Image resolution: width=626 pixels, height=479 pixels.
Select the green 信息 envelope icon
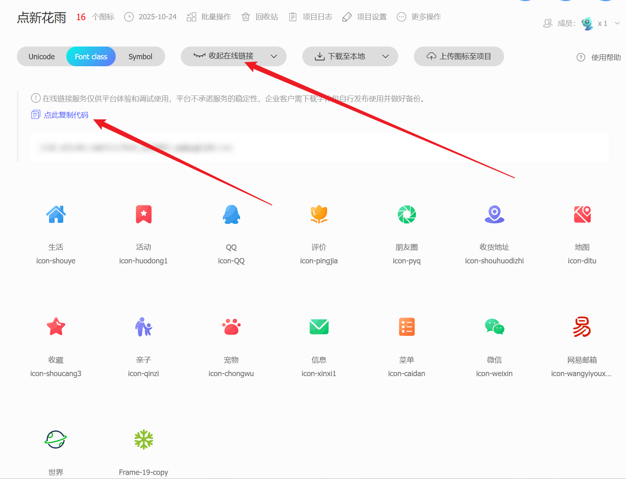point(319,327)
